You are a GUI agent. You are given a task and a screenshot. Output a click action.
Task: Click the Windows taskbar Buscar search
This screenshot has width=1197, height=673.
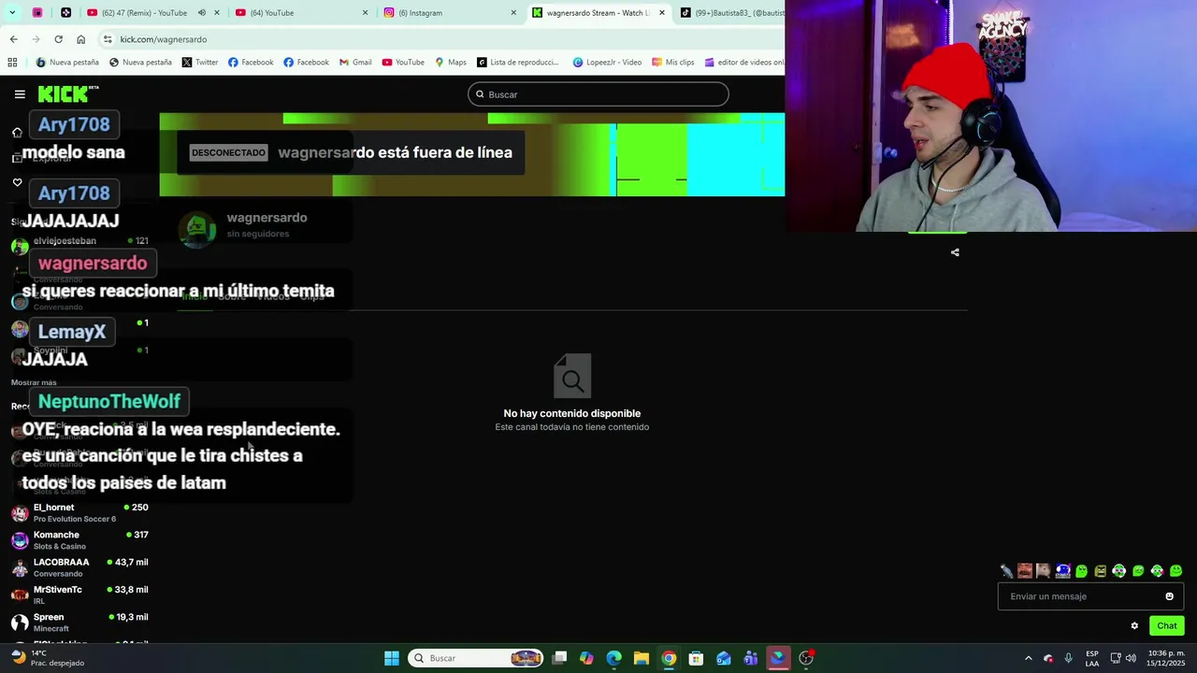477,658
